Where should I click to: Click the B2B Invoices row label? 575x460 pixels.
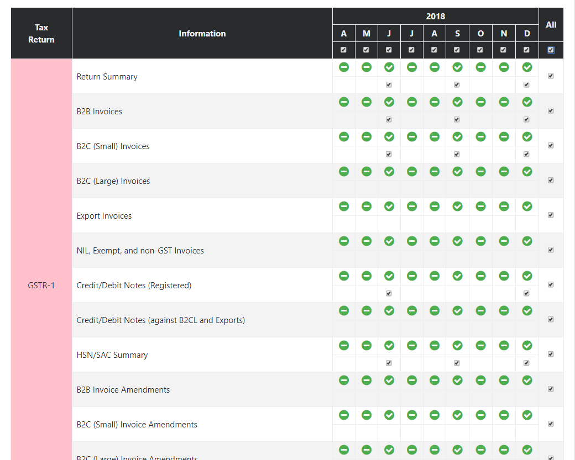(x=100, y=112)
